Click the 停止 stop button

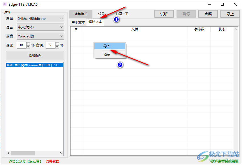tap(230, 14)
